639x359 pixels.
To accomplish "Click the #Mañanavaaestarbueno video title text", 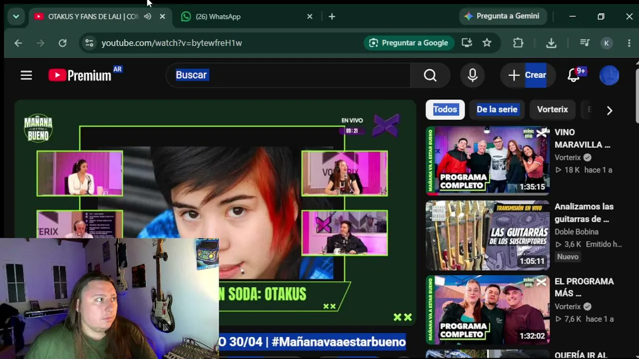I will (x=312, y=342).
